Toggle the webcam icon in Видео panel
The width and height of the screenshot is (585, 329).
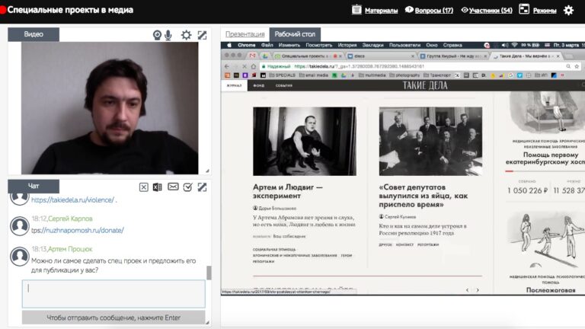(157, 35)
